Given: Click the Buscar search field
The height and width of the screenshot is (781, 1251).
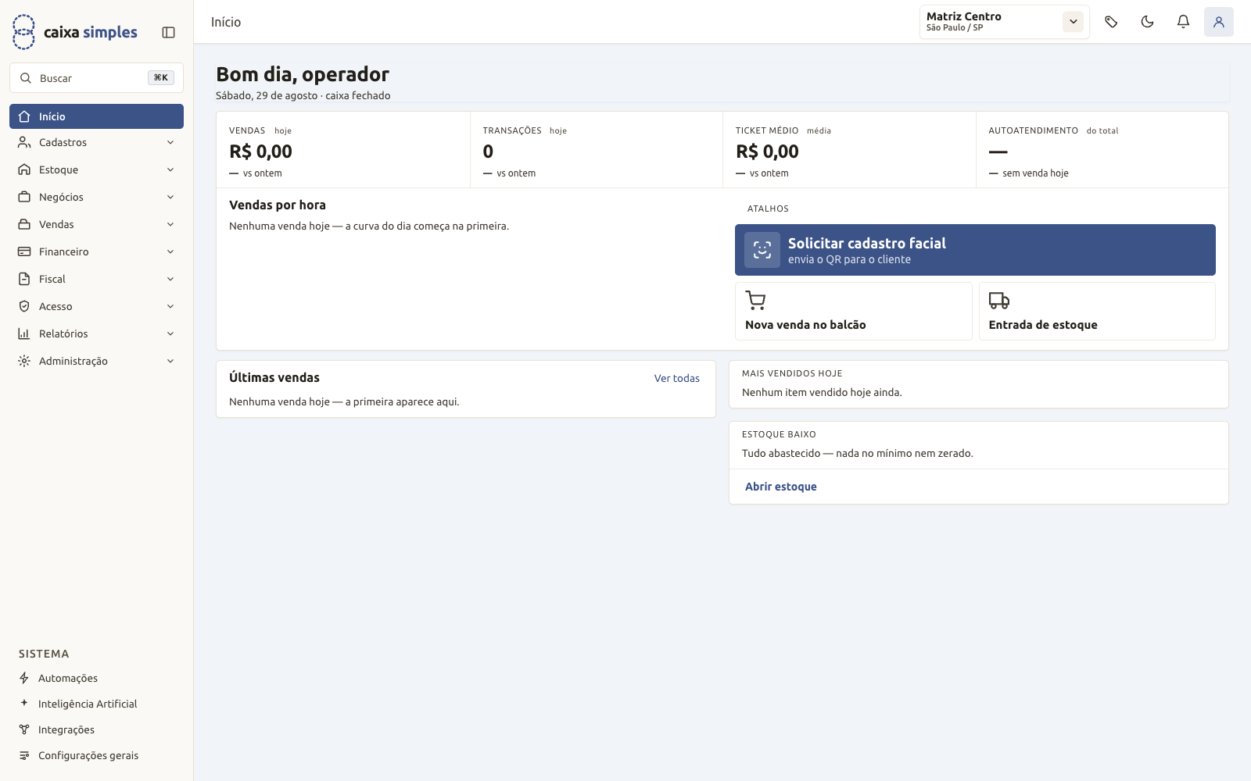Looking at the screenshot, I should coord(96,78).
